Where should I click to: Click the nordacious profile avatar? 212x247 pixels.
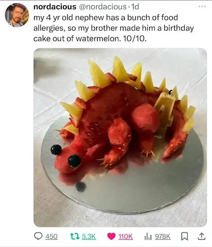pos(17,15)
